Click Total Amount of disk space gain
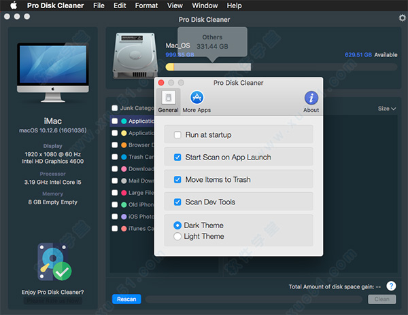 [335, 286]
